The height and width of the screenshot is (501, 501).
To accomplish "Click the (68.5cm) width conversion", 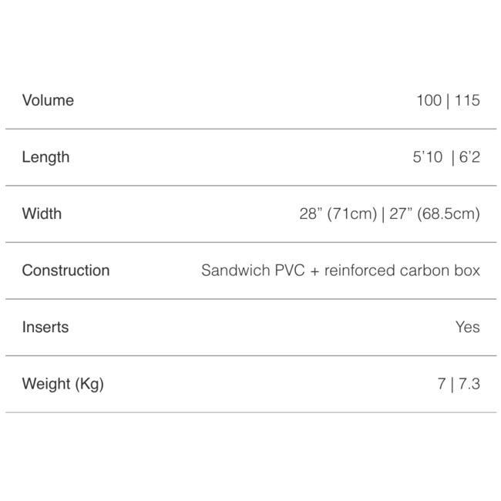I will [x=449, y=214].
